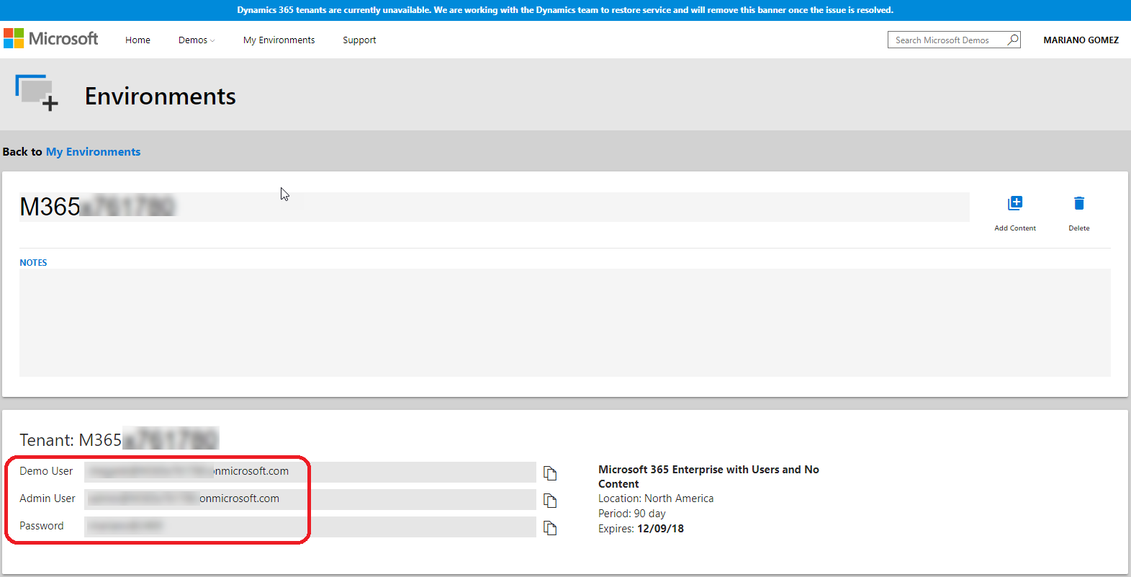Click the Admin User label
1131x577 pixels.
point(48,498)
